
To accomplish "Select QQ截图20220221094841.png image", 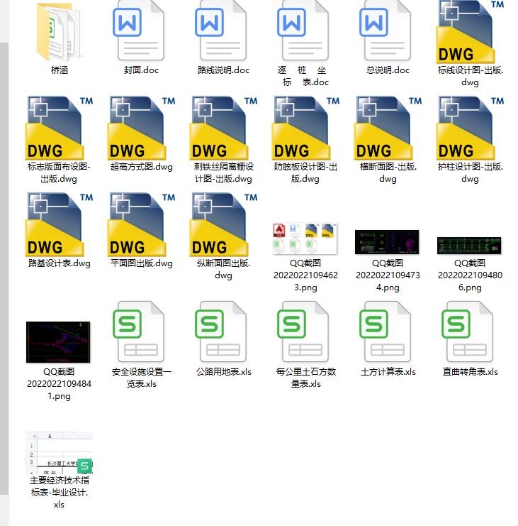I will coord(58,341).
